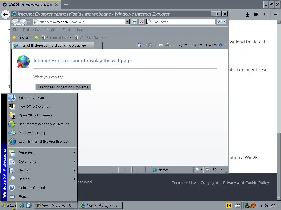Click the RSS Feeds icon
Image resolution: width=281 pixels, height=210 pixels.
tap(150, 45)
